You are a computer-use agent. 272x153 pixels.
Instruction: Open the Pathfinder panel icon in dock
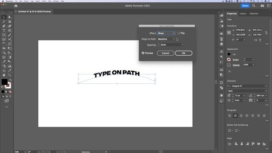221,88
